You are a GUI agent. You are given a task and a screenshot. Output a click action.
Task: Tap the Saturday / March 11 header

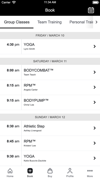[50, 61]
